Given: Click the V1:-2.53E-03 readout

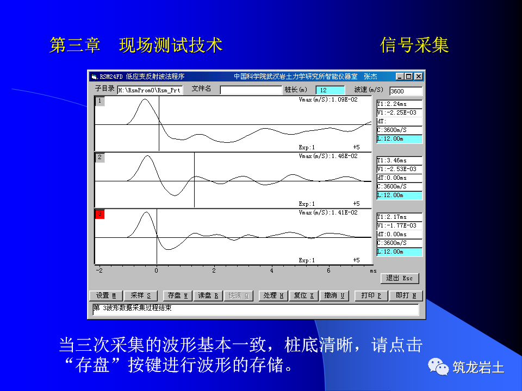Looking at the screenshot, I should pos(400,169).
